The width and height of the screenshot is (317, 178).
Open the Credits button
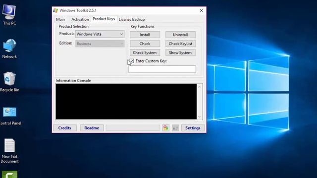click(65, 128)
